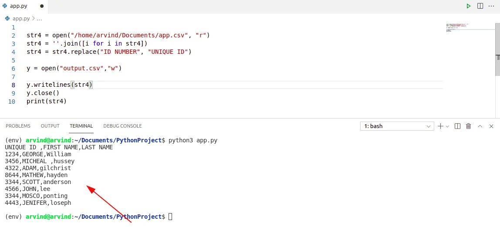Click the unsaved dot on the app.py tab

tap(41, 7)
